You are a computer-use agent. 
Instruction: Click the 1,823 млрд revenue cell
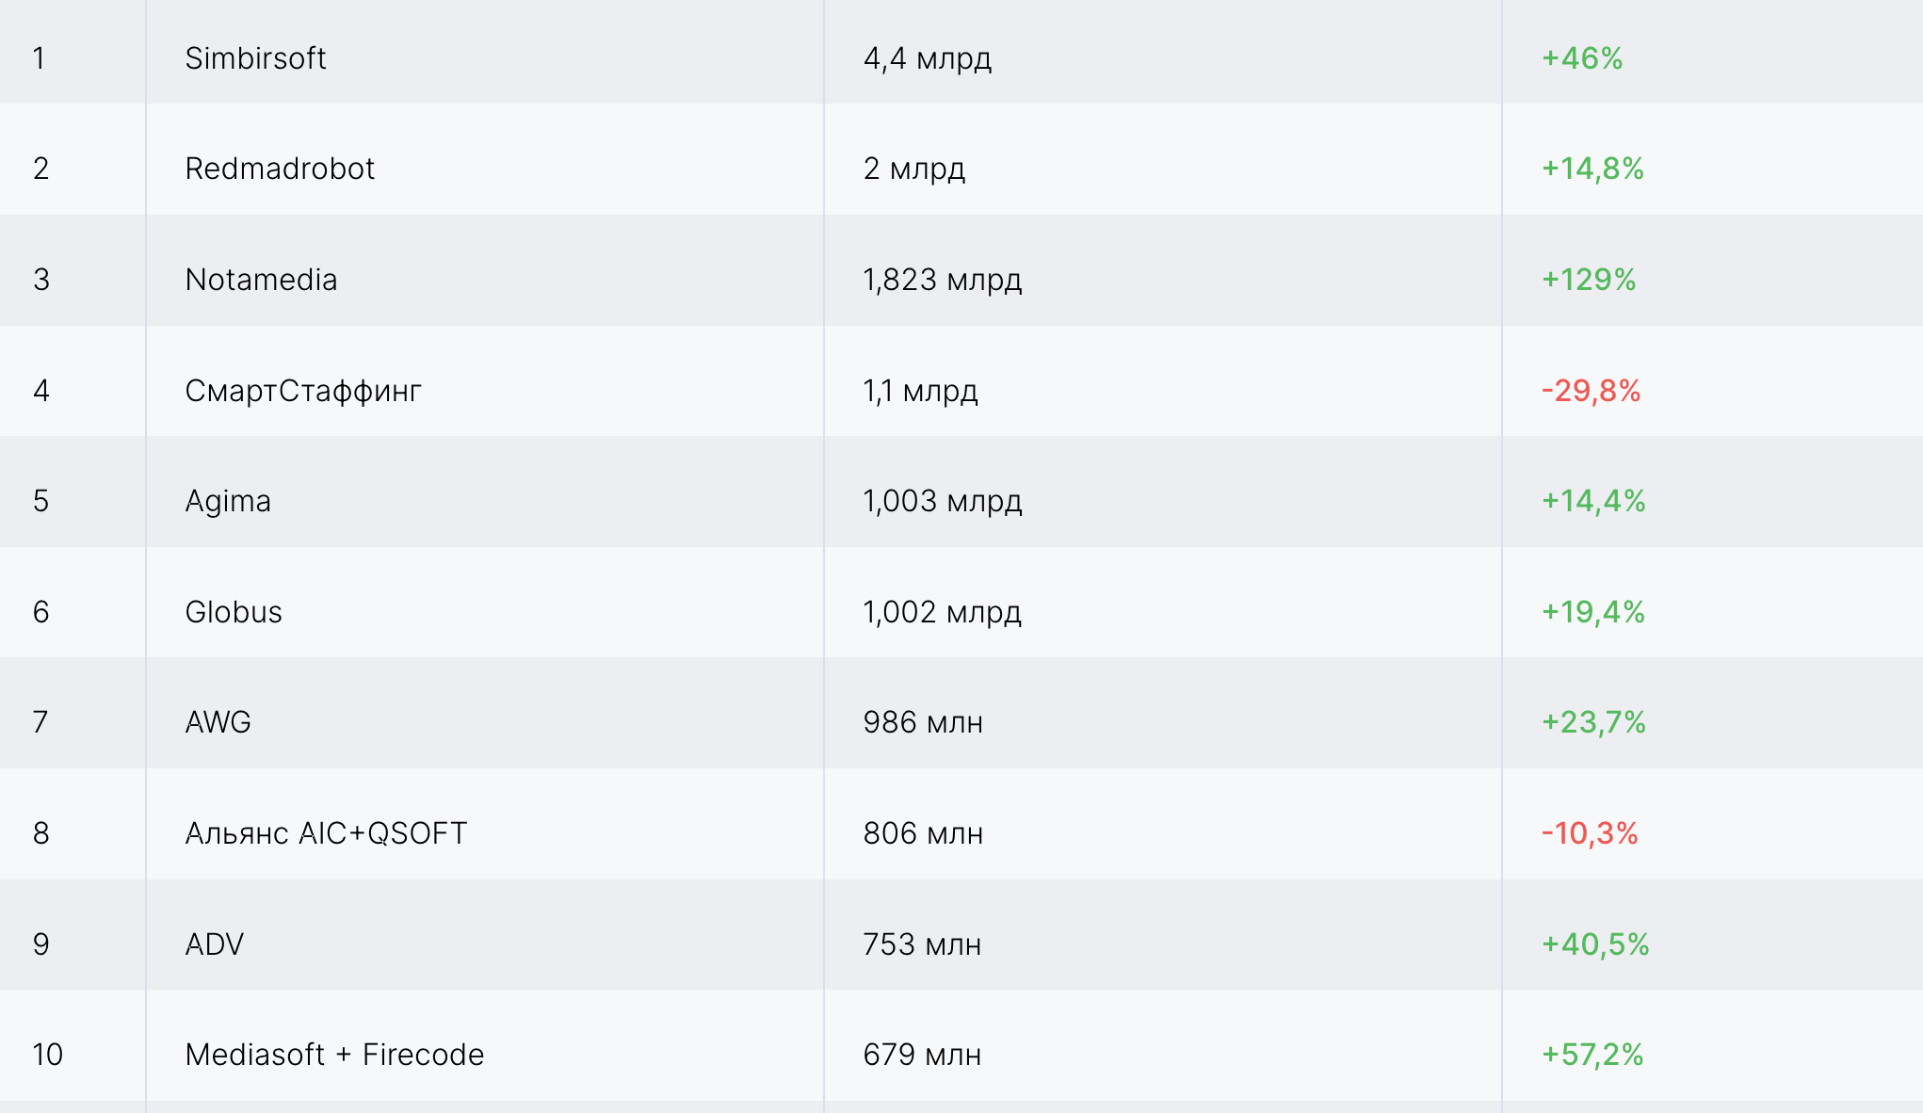tap(943, 280)
